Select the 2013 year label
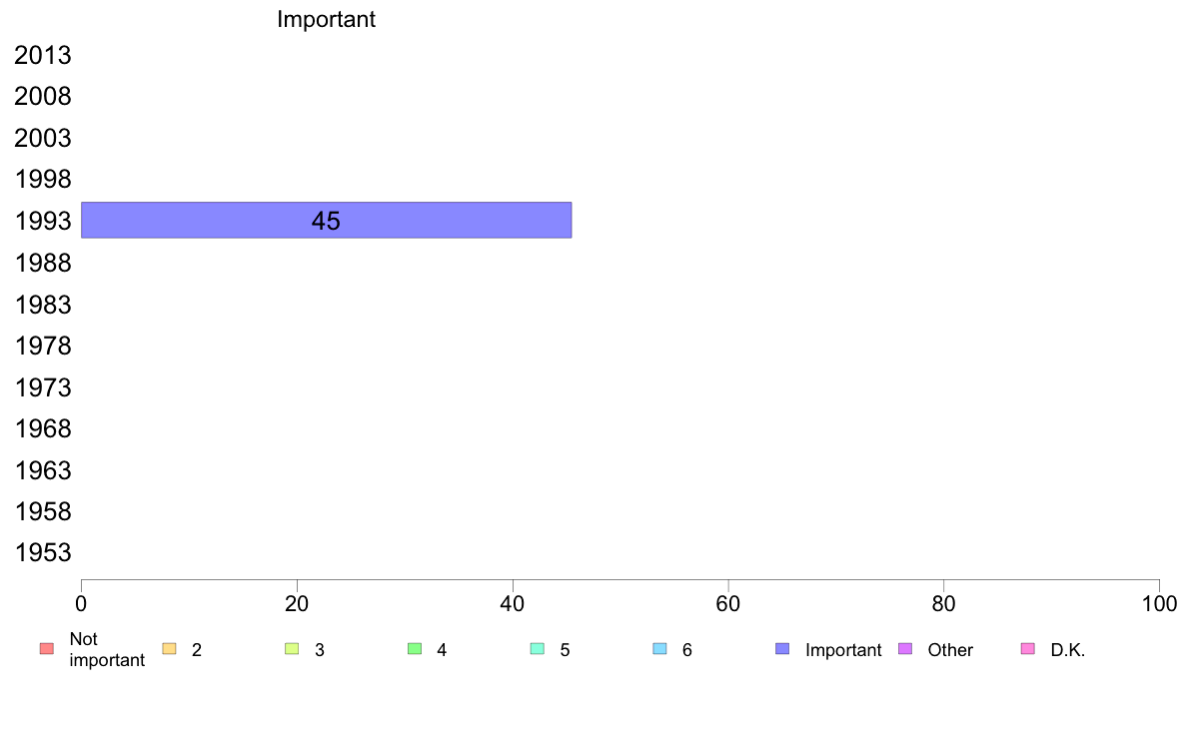The image size is (1187, 735). pos(43,55)
